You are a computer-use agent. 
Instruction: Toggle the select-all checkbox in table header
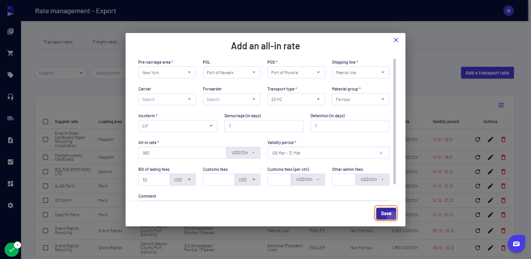tap(45, 122)
